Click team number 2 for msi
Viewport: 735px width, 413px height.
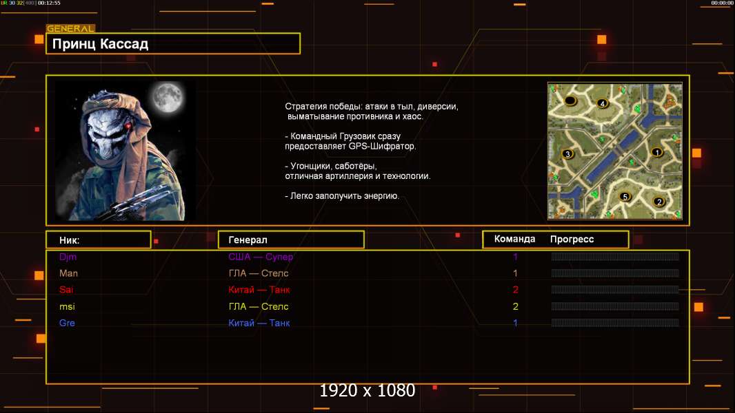(x=515, y=306)
